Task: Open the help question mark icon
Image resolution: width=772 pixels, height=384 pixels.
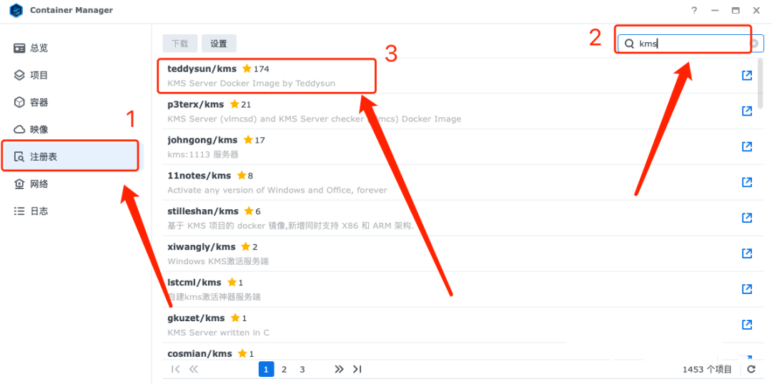Action: (694, 10)
